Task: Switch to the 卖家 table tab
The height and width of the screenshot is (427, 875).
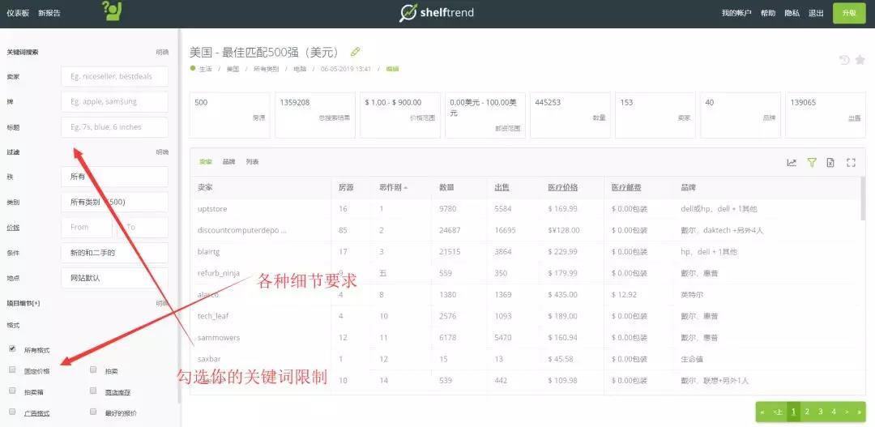Action: pyautogui.click(x=205, y=162)
